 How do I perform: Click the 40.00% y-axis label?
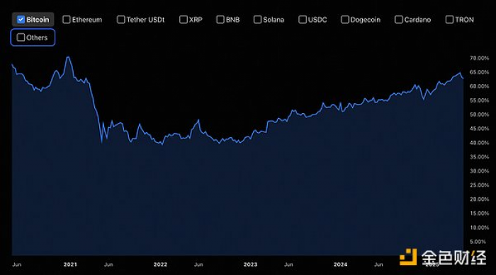479,143
